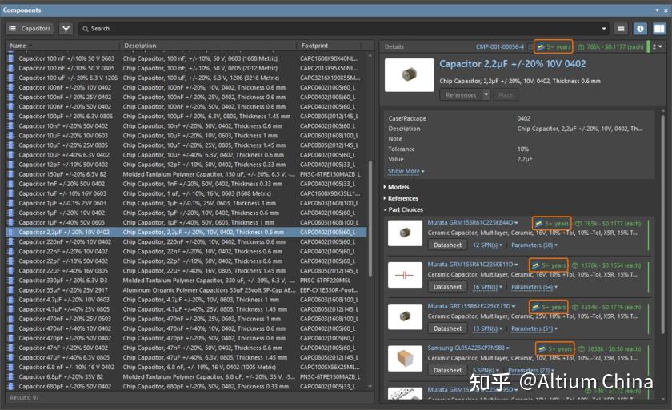Click lifecycle icon for Murata GRM155R61C225KE11D
Image resolution: width=672 pixels, height=410 pixels.
click(535, 265)
